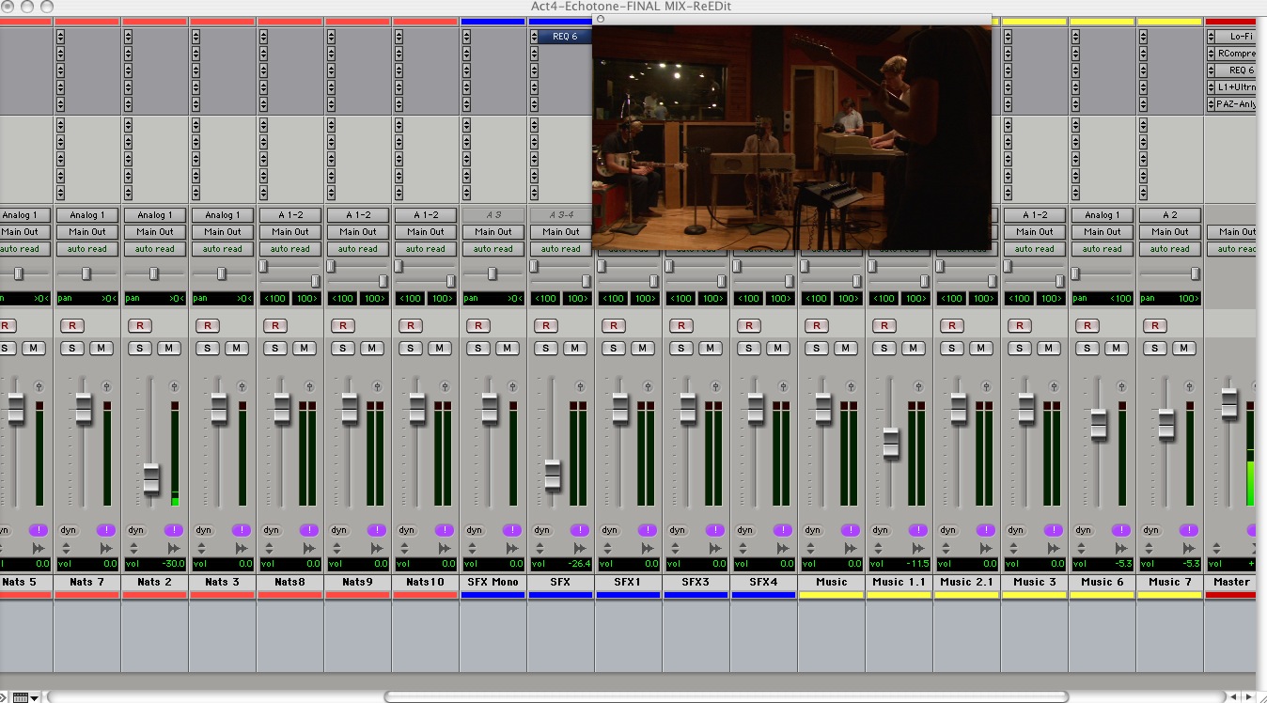Open the output window icon on Music 6

[x=1121, y=386]
